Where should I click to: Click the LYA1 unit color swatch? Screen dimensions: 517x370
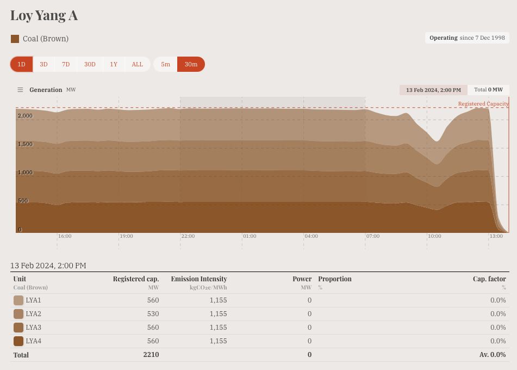click(18, 300)
